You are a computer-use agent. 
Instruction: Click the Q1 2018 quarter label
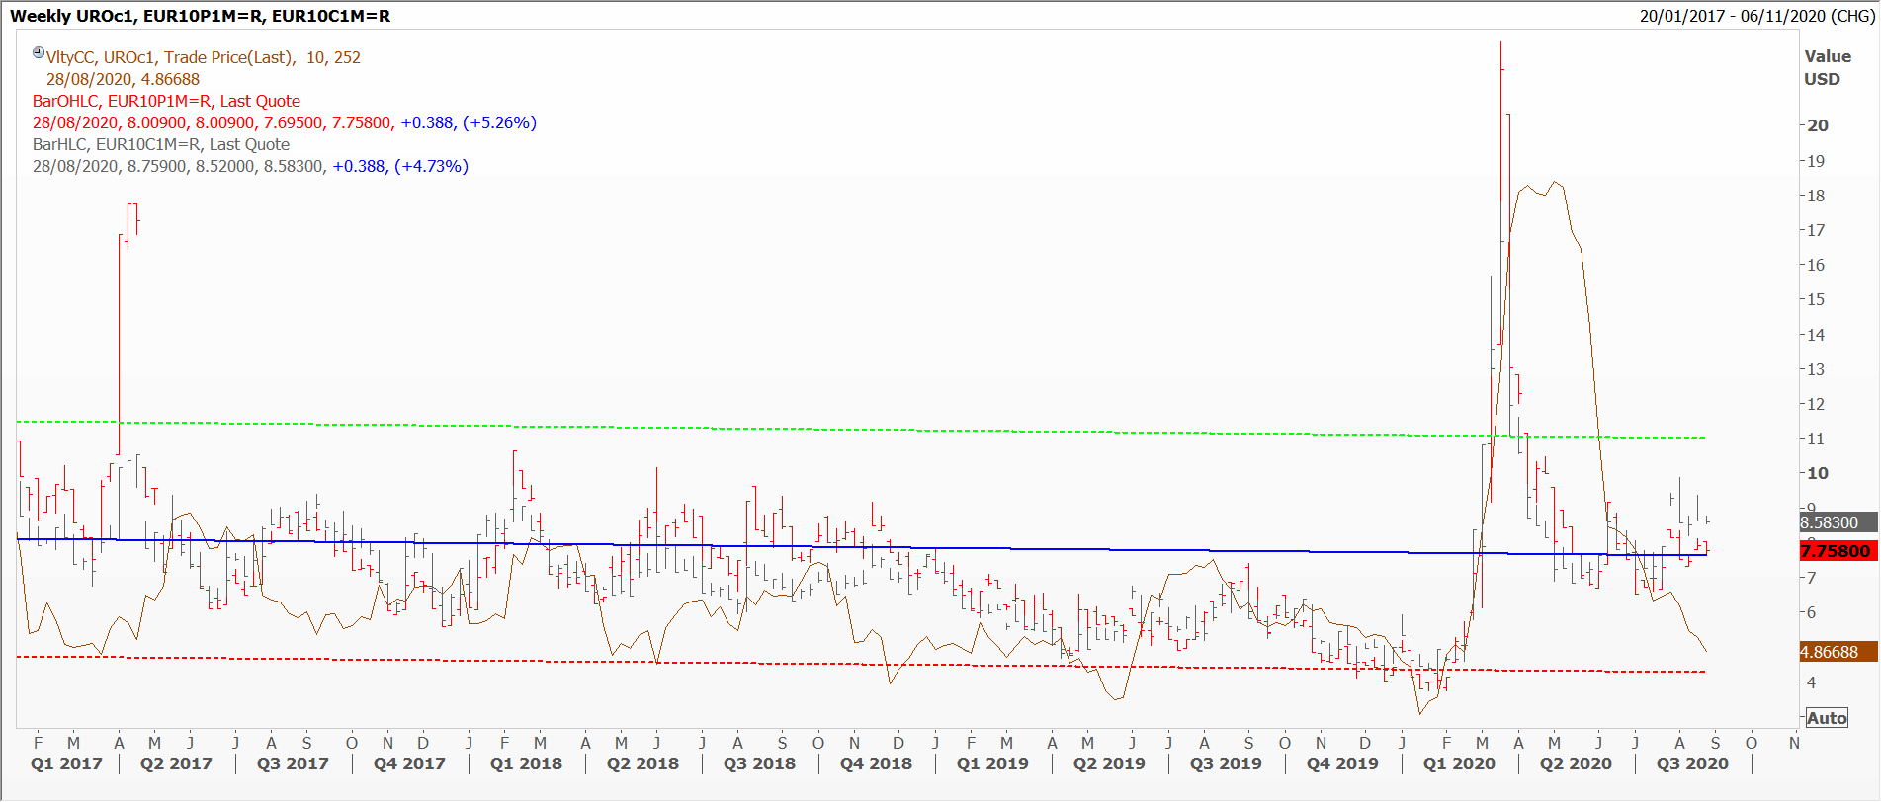[x=526, y=763]
